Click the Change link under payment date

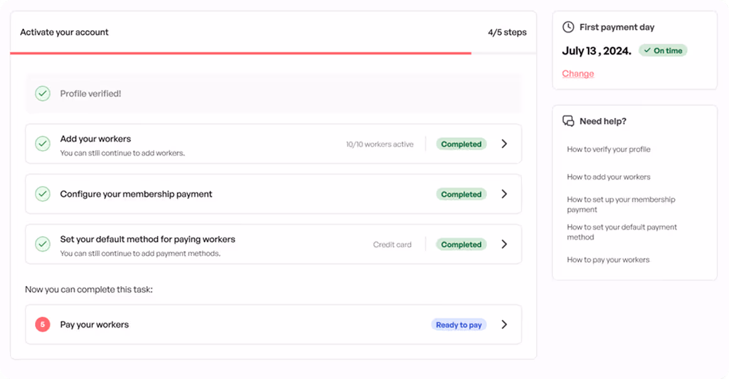(578, 73)
